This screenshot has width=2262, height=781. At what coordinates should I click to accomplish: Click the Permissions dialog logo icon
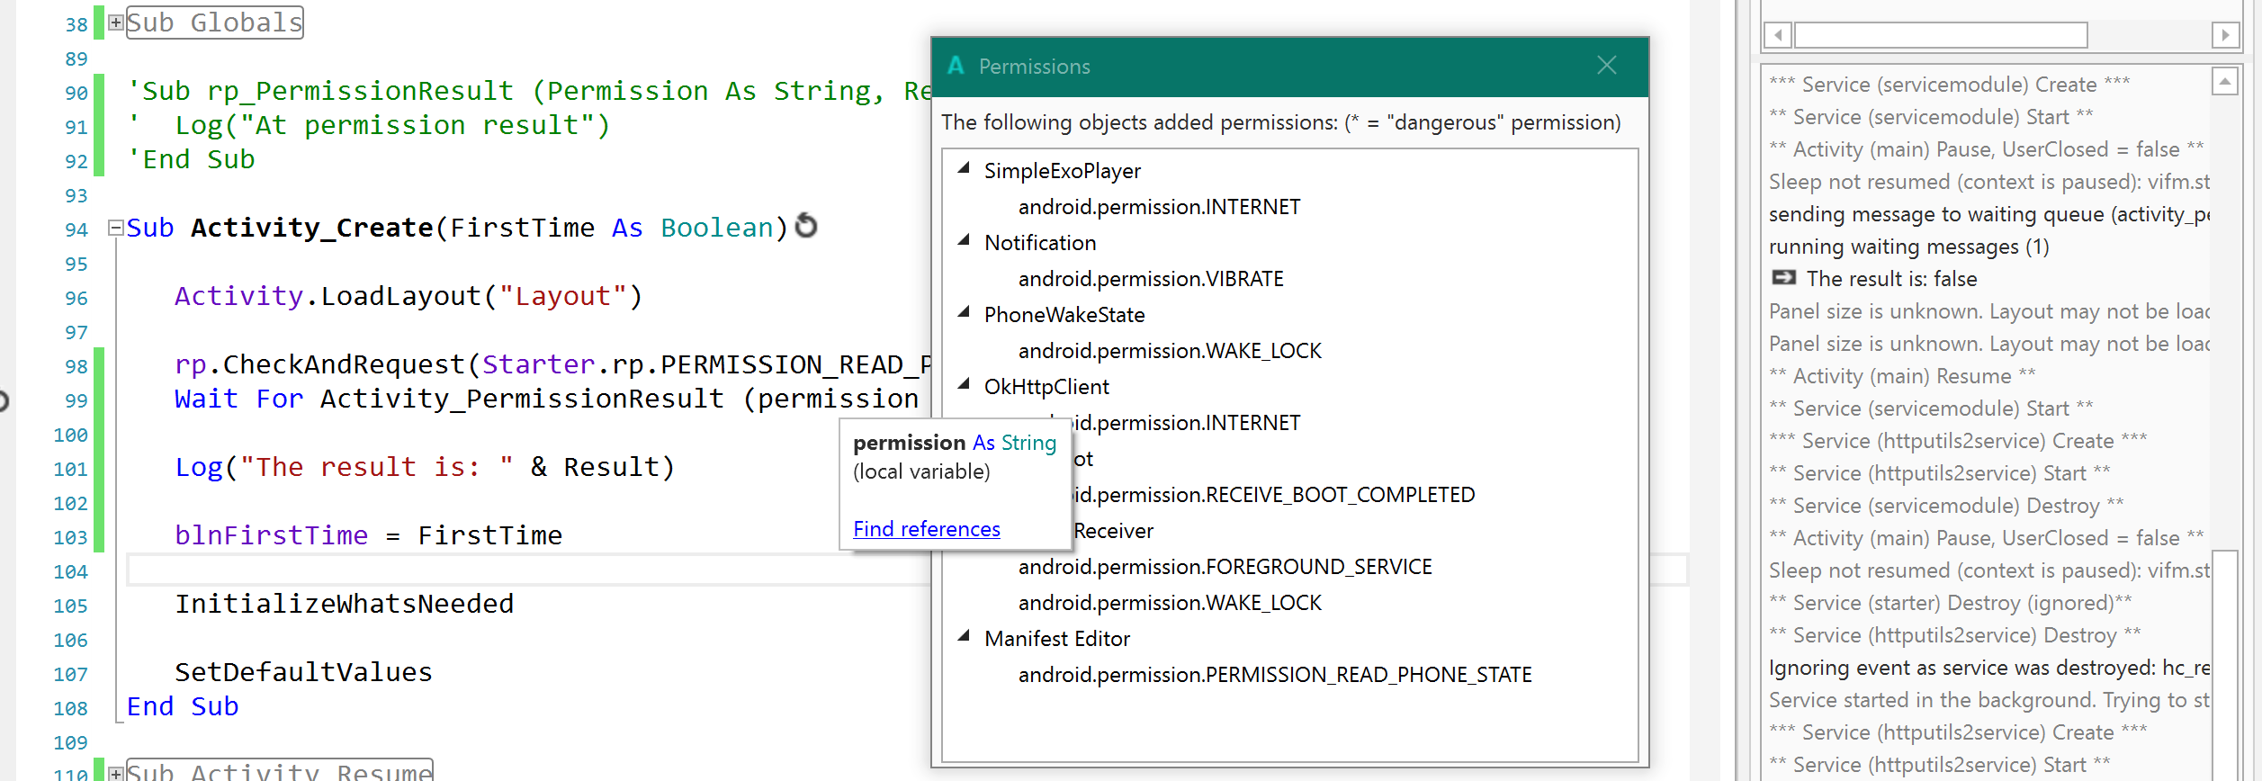click(956, 66)
